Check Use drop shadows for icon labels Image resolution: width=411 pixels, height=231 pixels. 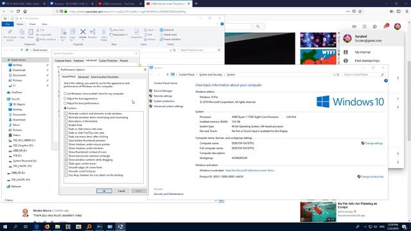point(66,175)
